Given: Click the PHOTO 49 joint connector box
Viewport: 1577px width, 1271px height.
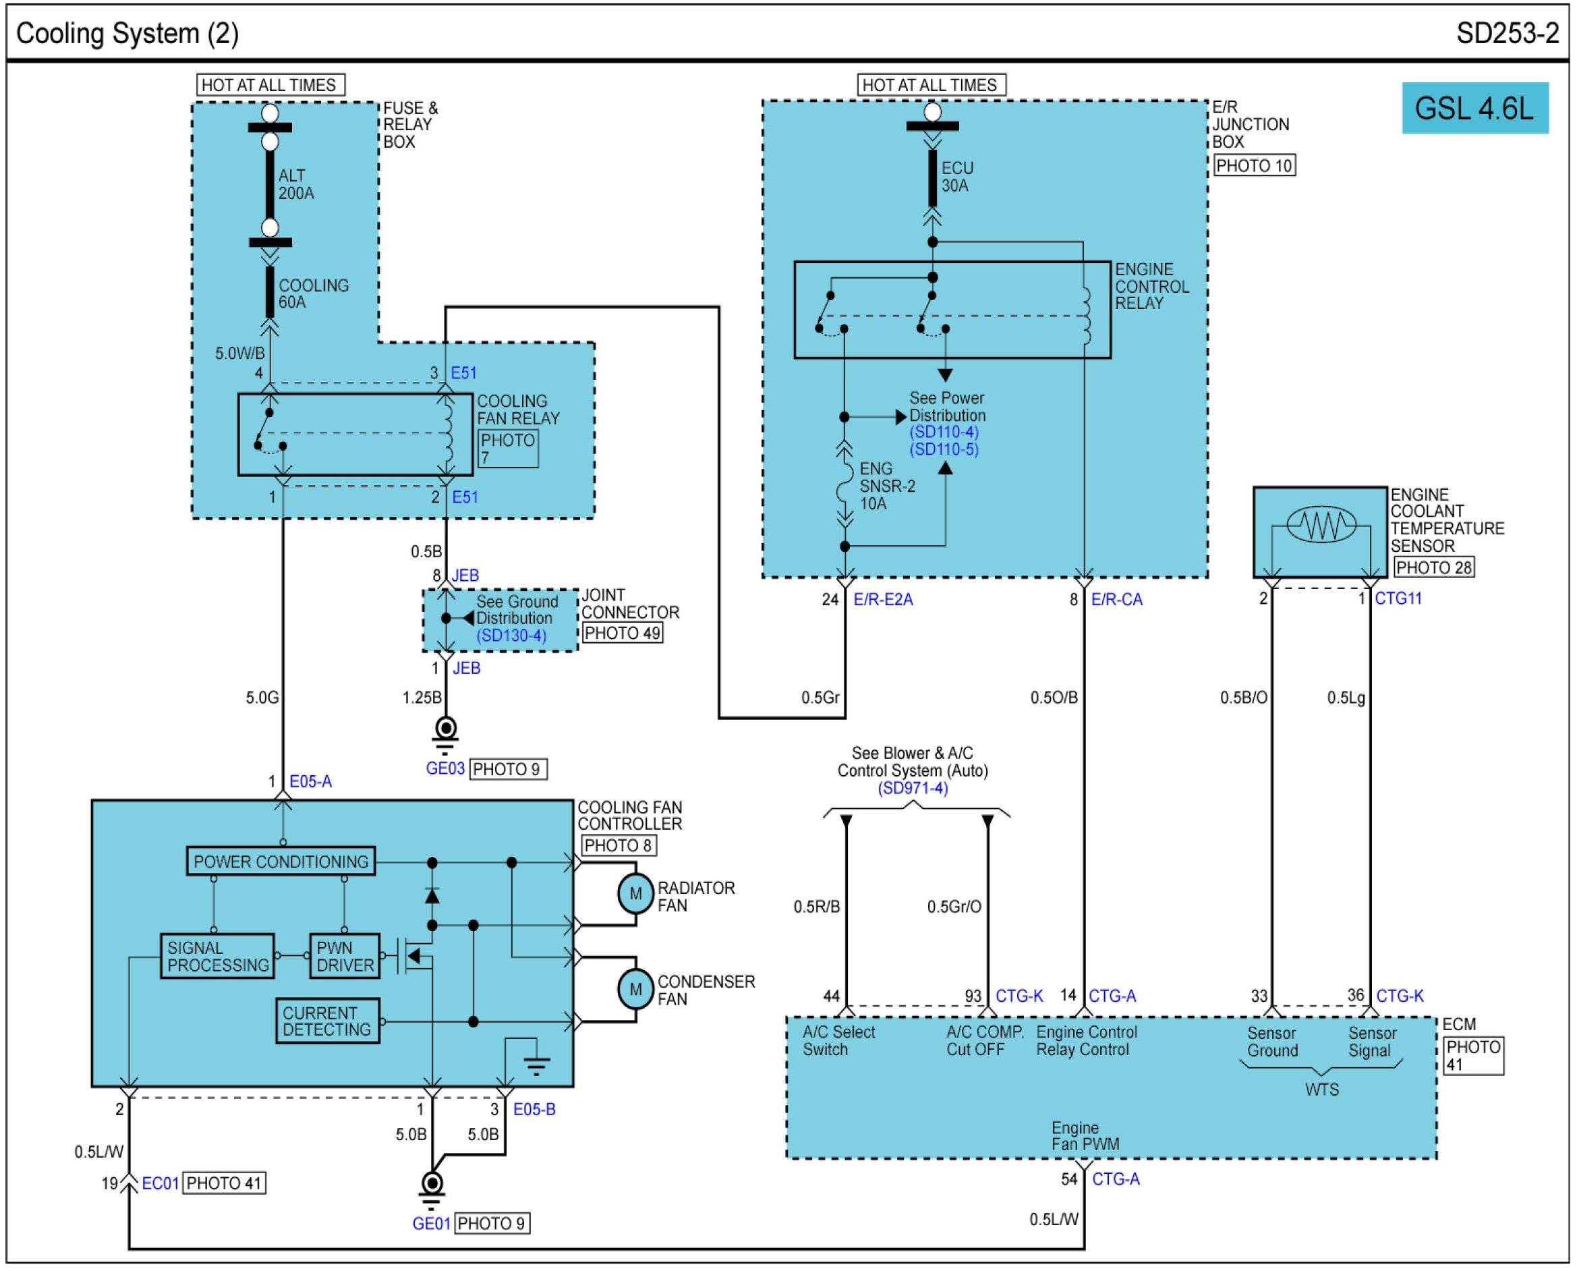Looking at the screenshot, I should pos(623,633).
